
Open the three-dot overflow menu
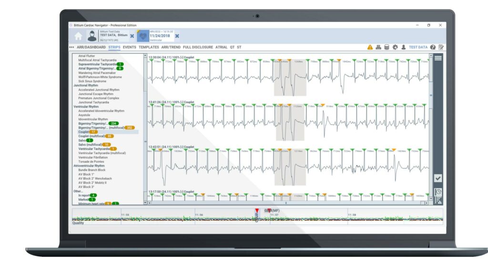(x=71, y=47)
